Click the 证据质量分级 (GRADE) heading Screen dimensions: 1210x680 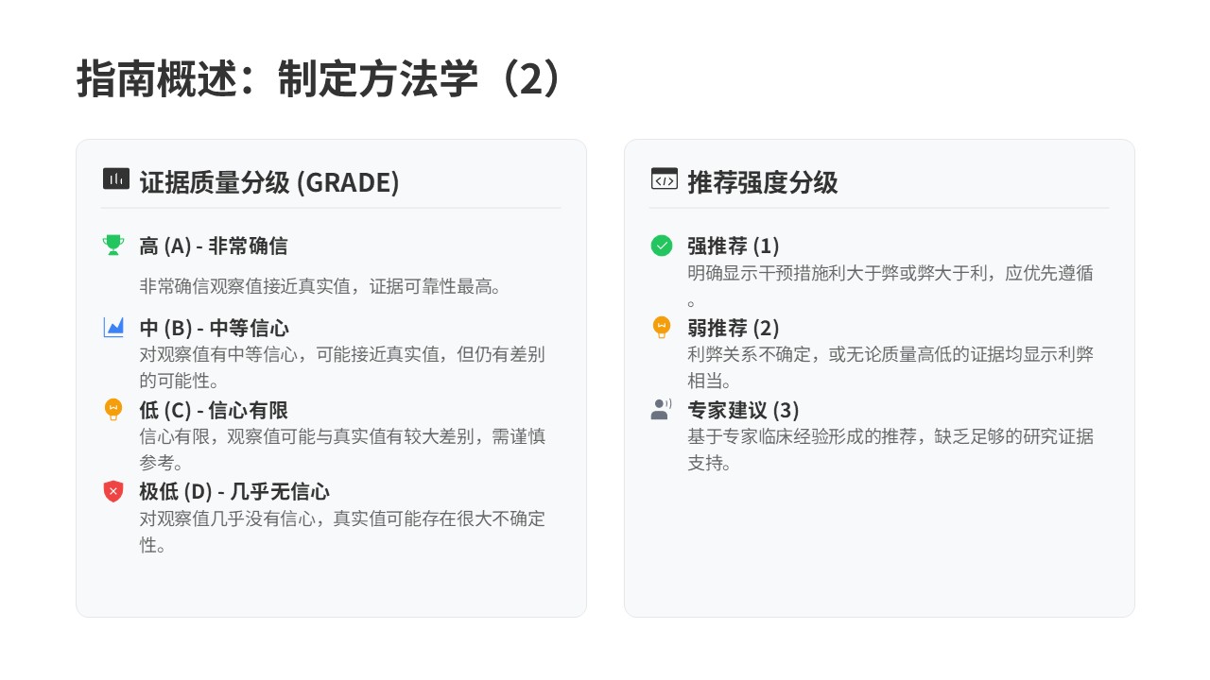pyautogui.click(x=268, y=182)
